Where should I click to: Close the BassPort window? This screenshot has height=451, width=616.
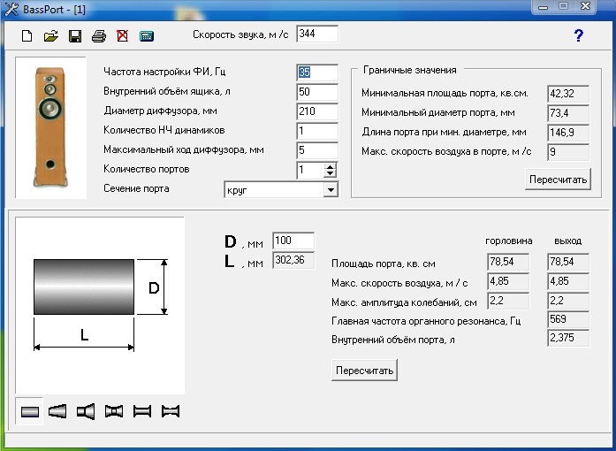585,7
